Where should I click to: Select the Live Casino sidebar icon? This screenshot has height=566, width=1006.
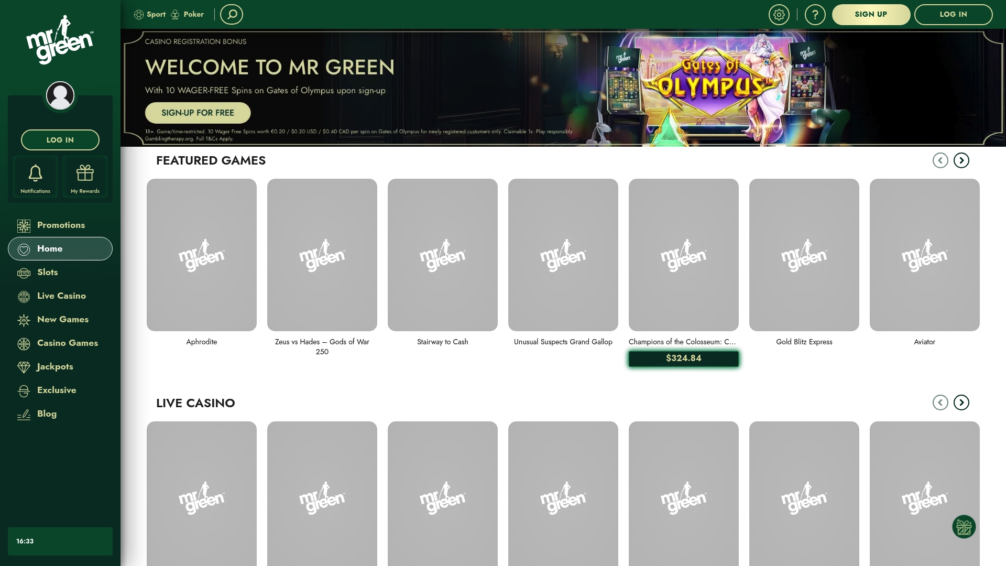pos(23,296)
